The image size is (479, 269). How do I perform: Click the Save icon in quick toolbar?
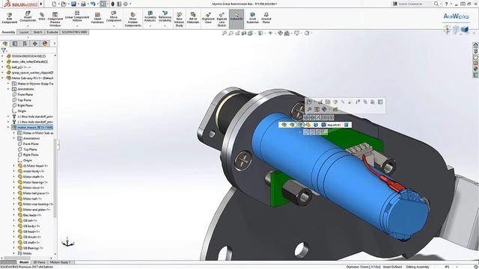pyautogui.click(x=73, y=4)
